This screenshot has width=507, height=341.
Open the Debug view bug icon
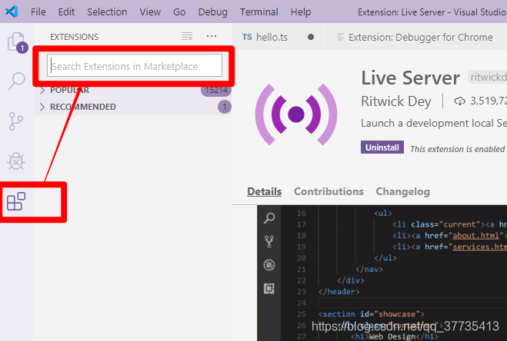[x=16, y=161]
